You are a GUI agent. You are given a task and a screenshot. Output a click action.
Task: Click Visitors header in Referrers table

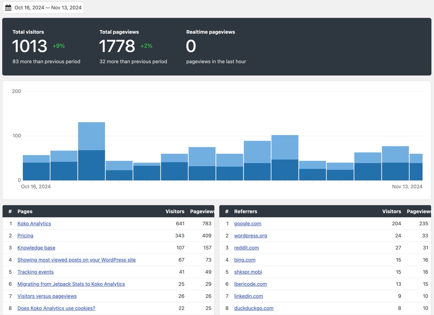pos(392,211)
